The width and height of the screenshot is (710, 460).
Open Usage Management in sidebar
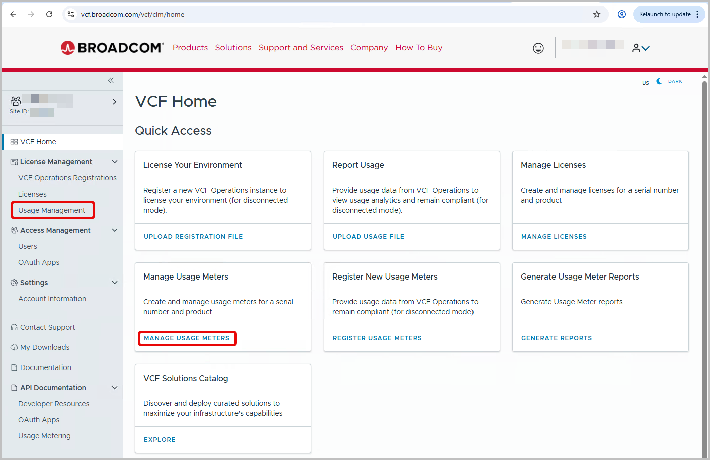52,210
